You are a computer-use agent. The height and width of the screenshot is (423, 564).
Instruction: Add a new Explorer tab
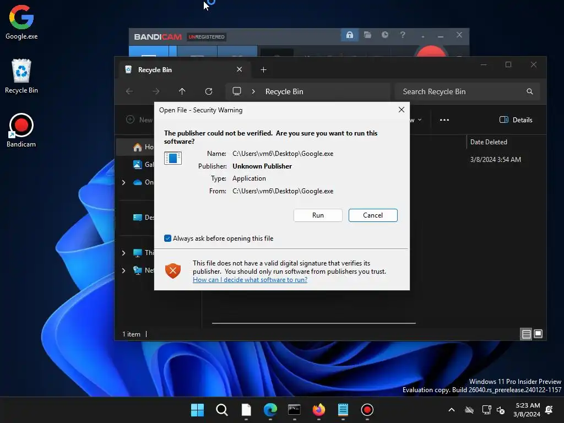[x=263, y=70]
